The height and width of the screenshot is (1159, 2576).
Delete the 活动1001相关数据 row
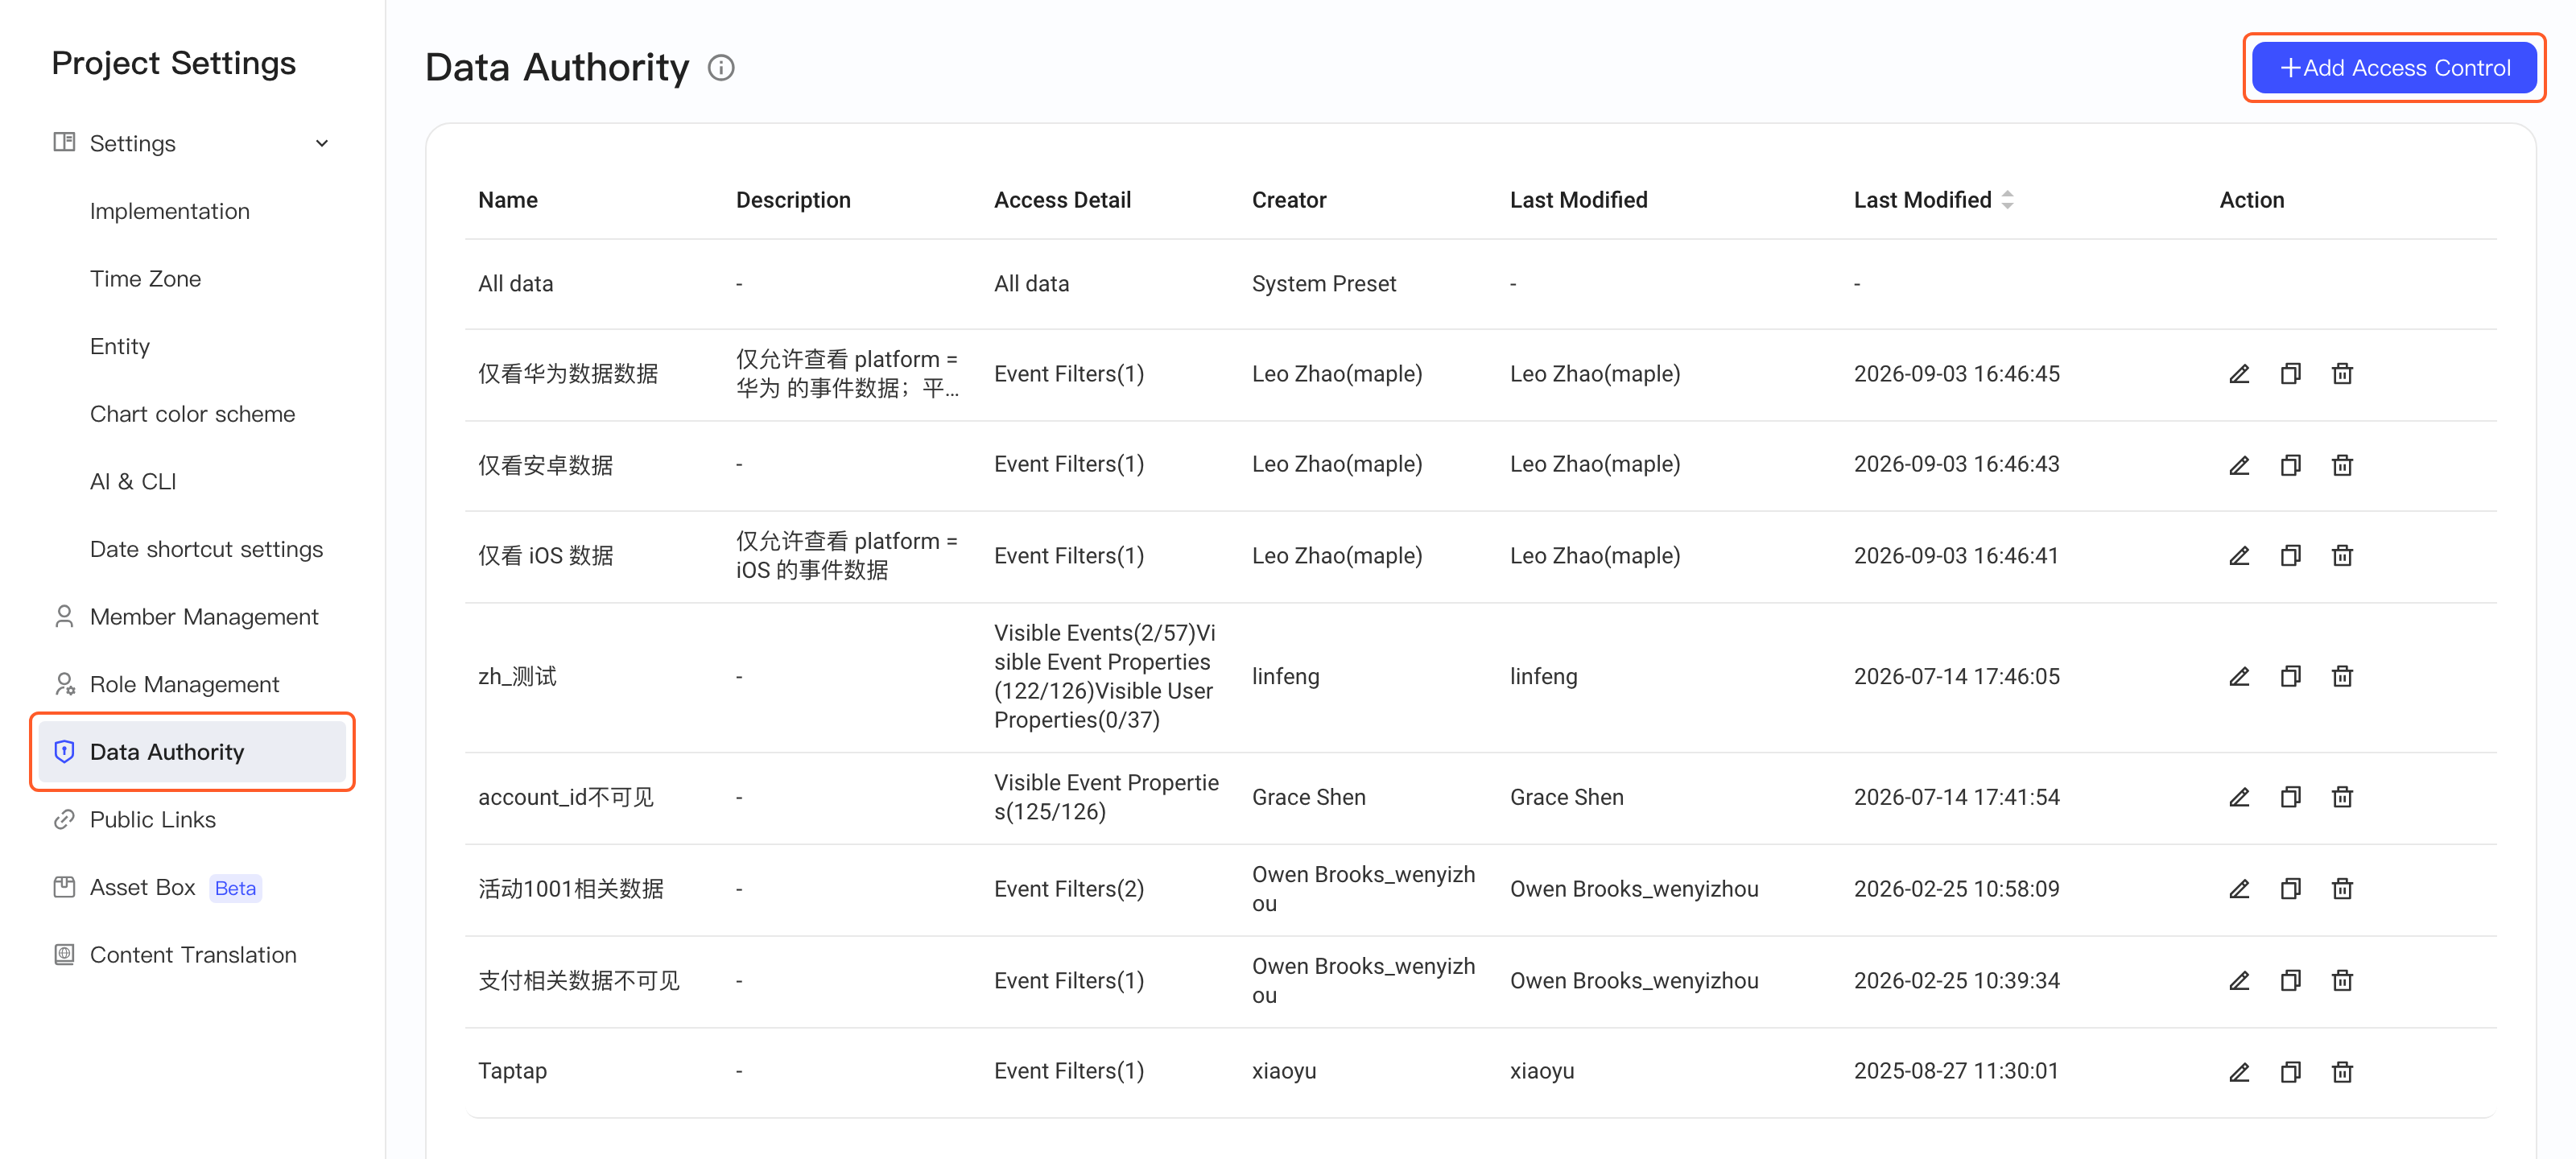pos(2342,889)
